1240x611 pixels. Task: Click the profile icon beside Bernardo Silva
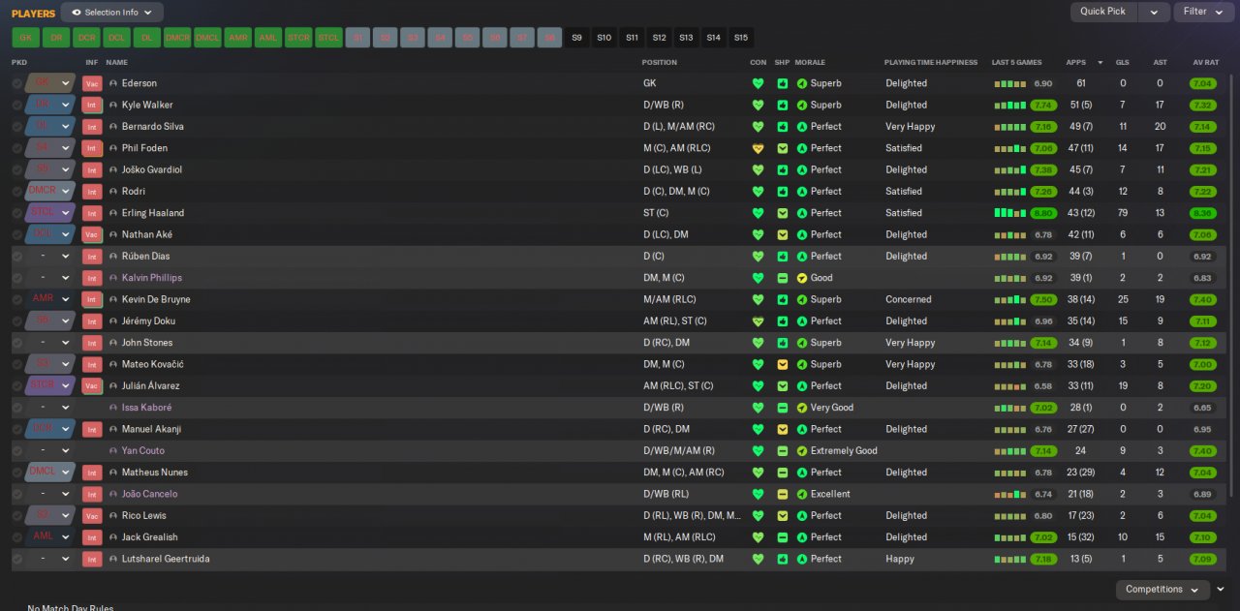point(113,127)
